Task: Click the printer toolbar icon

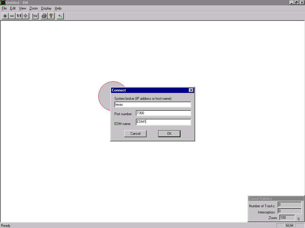Action: coord(44,16)
